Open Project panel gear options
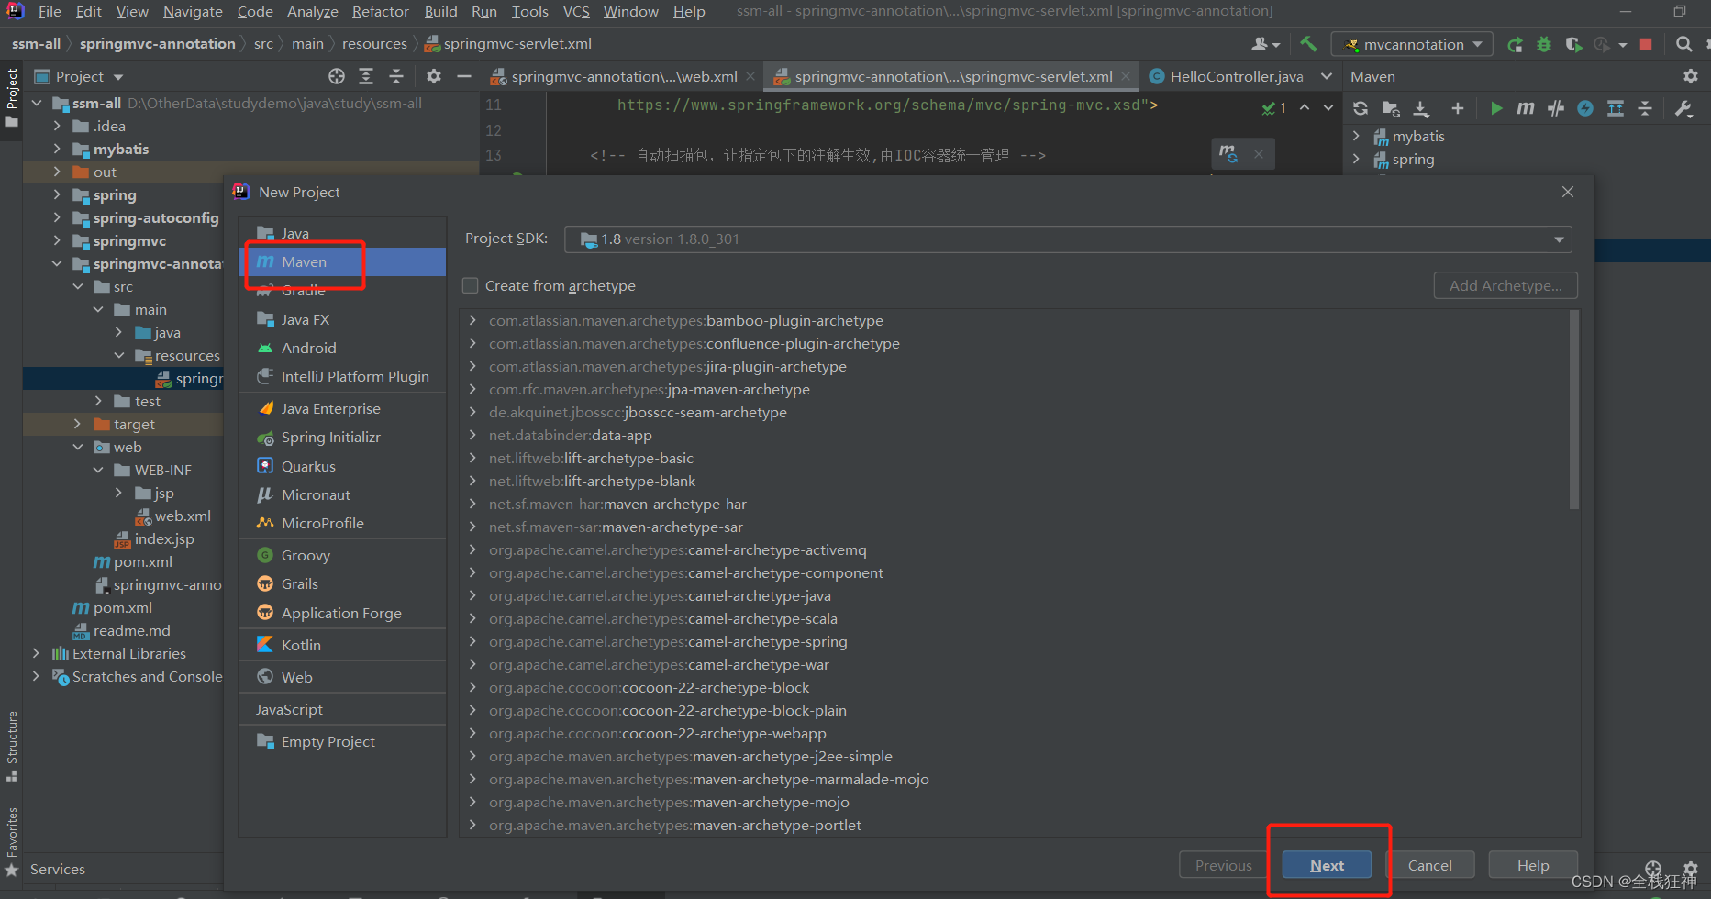Viewport: 1711px width, 899px height. pos(434,76)
